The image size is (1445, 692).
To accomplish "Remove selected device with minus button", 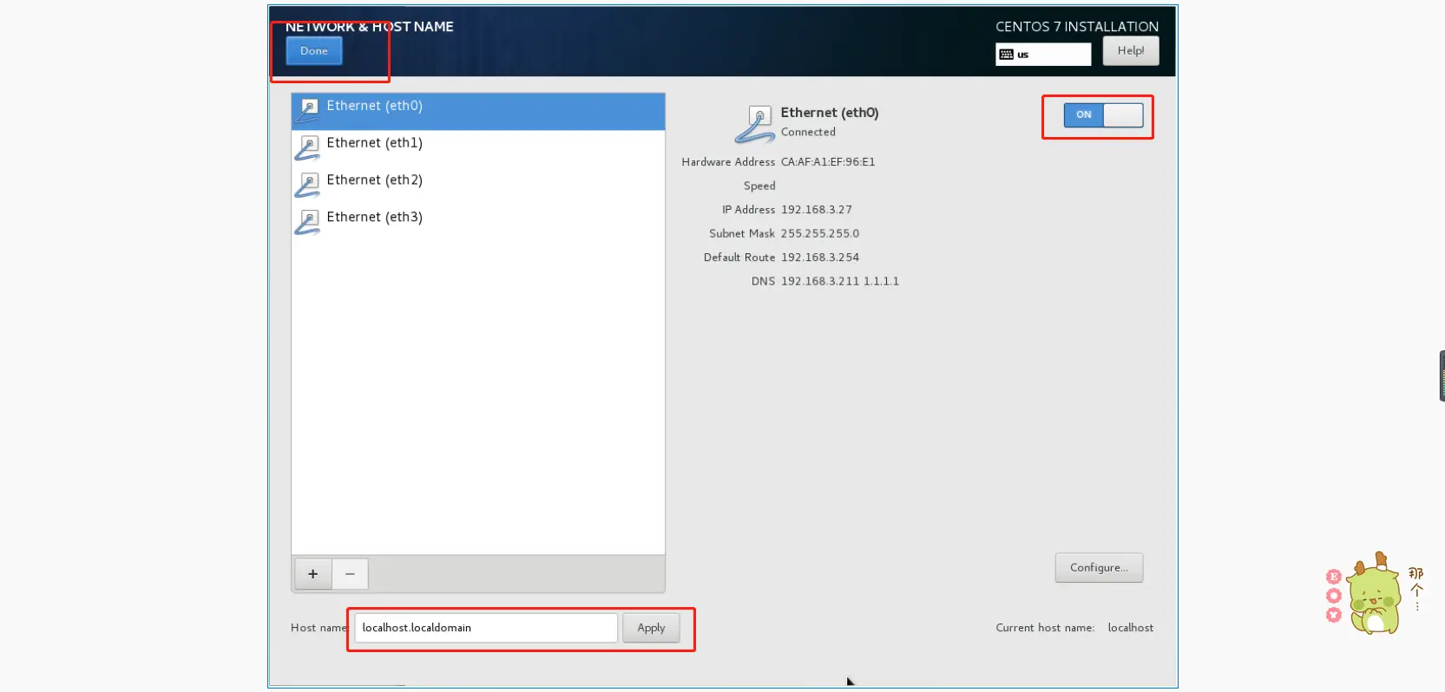I will pyautogui.click(x=350, y=574).
